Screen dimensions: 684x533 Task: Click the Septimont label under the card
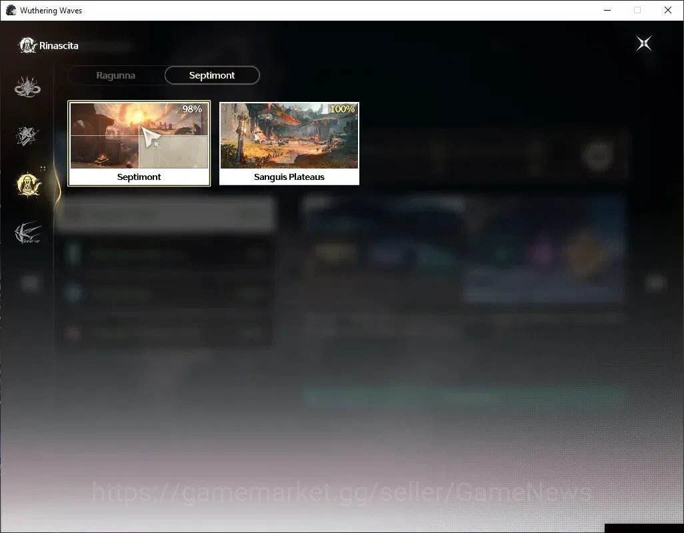pos(139,177)
